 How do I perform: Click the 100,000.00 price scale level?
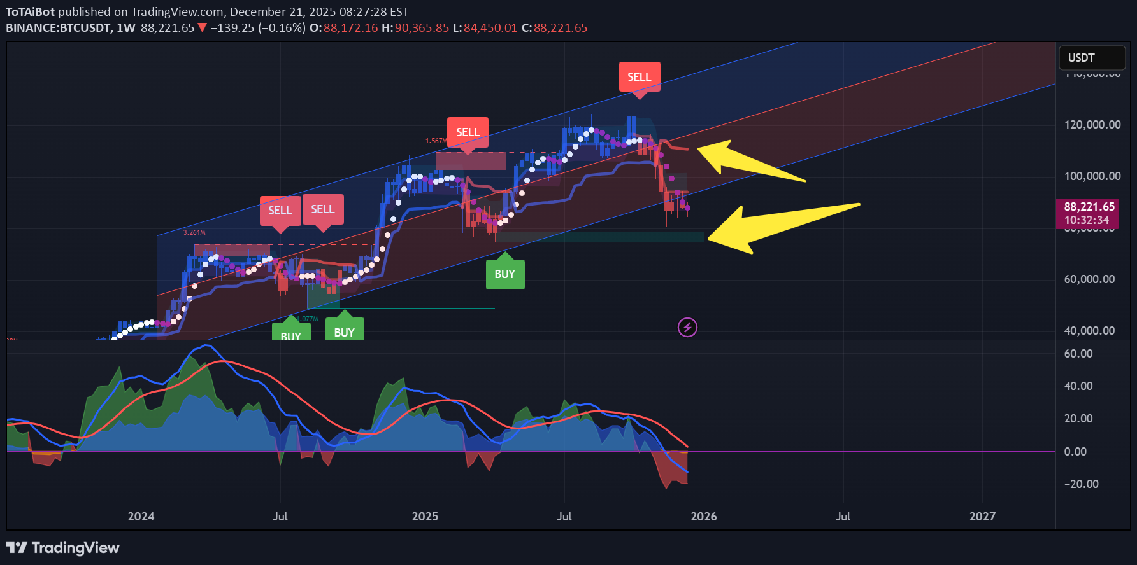click(x=1092, y=176)
